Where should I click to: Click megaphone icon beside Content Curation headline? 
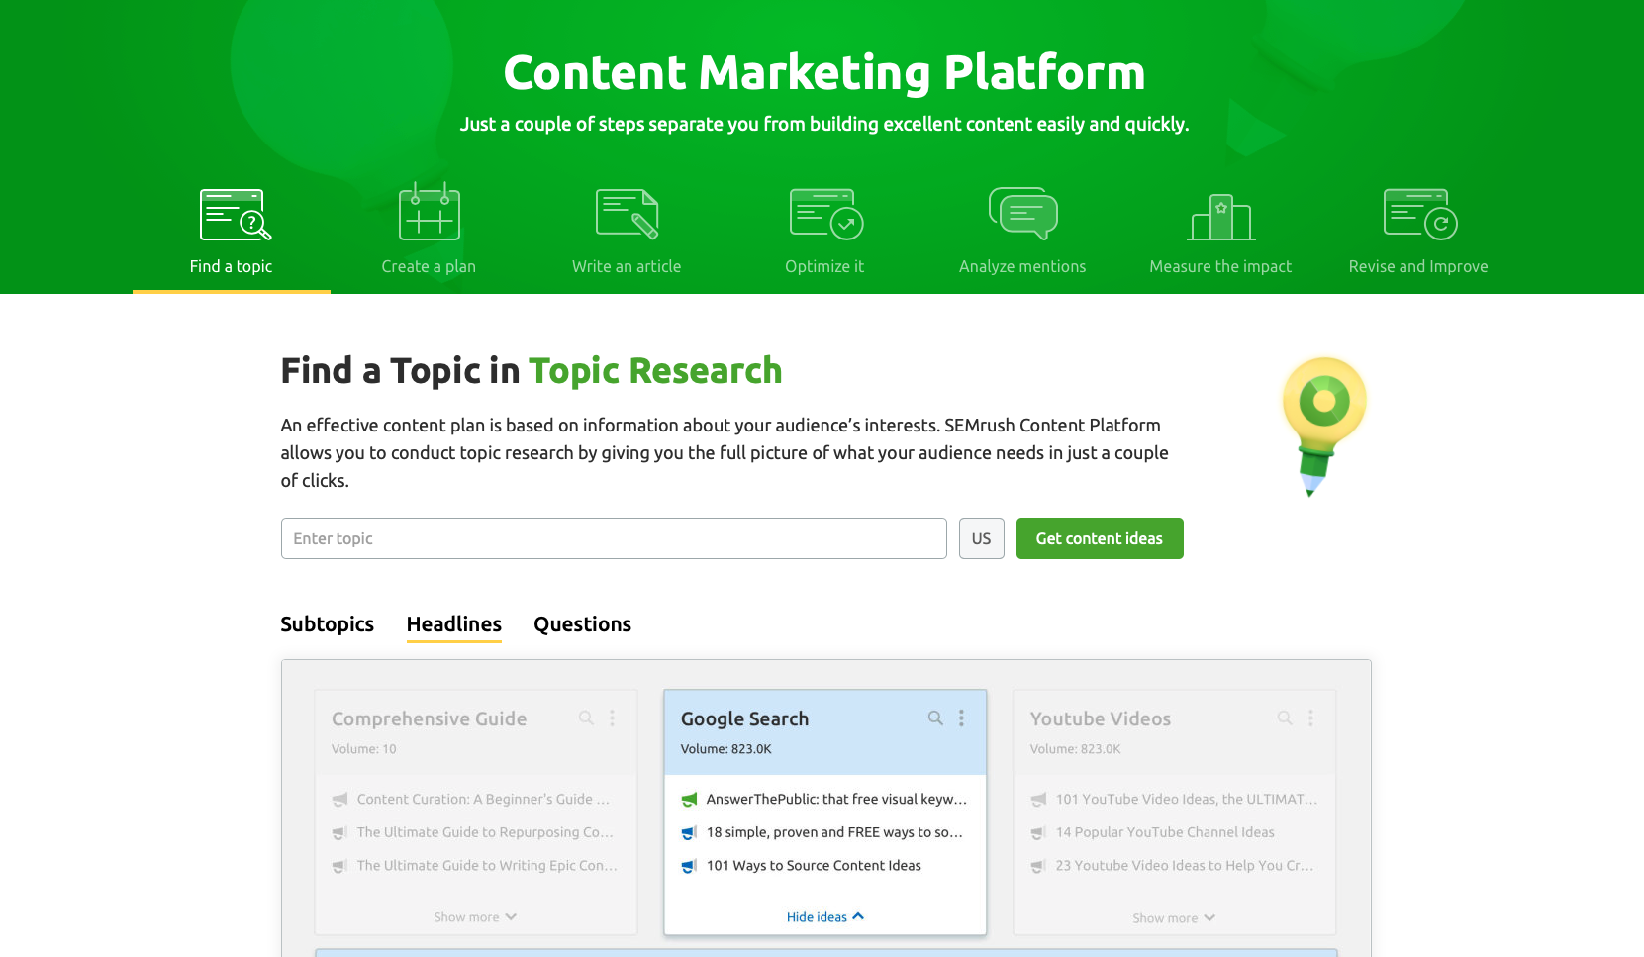click(339, 800)
